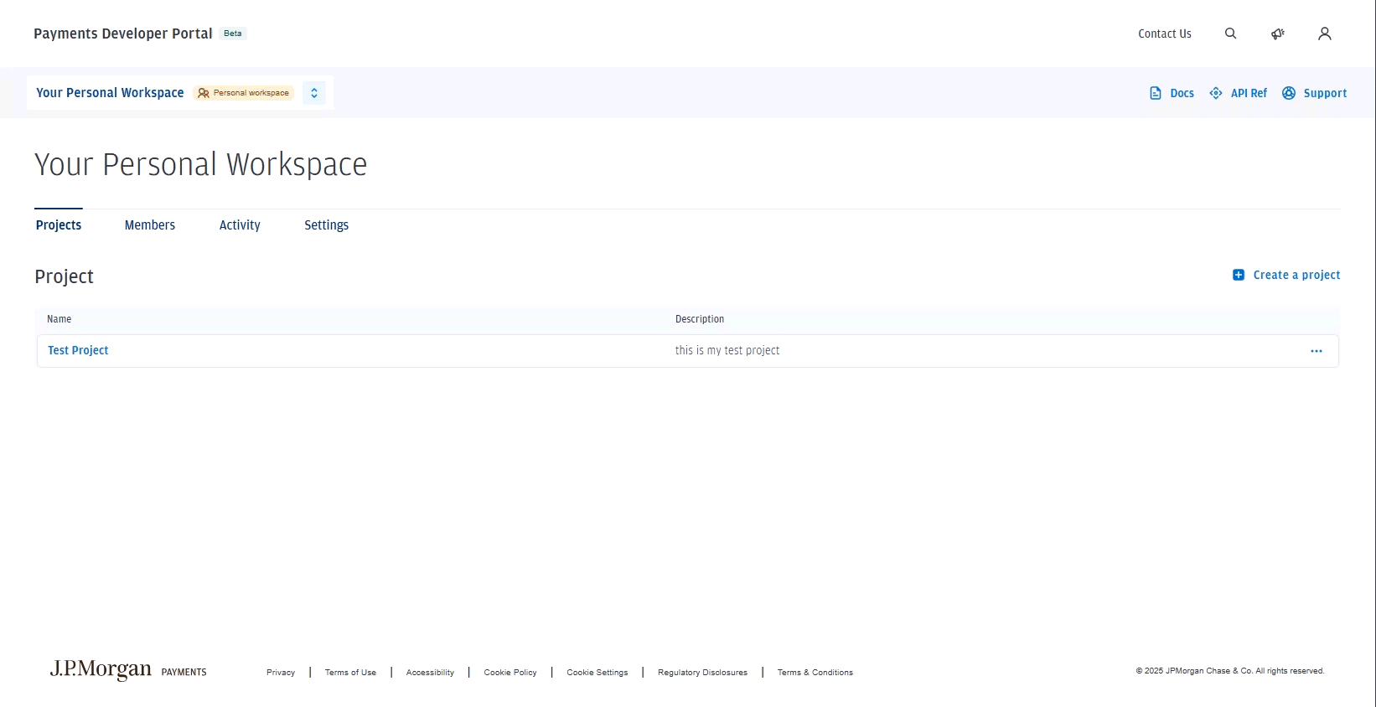Click the Create a project button
The image size is (1376, 707).
tap(1296, 275)
